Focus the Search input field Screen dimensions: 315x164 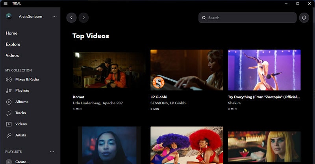[x=247, y=18]
